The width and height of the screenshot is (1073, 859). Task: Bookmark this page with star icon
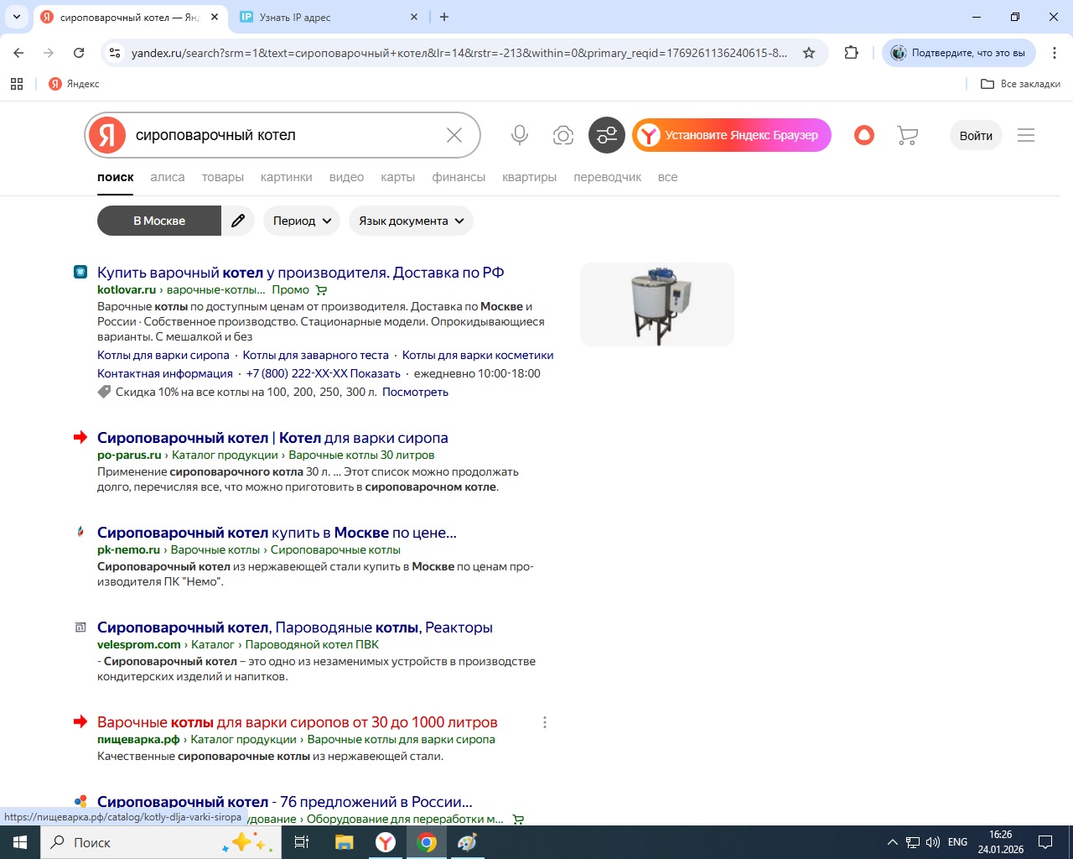pos(809,53)
